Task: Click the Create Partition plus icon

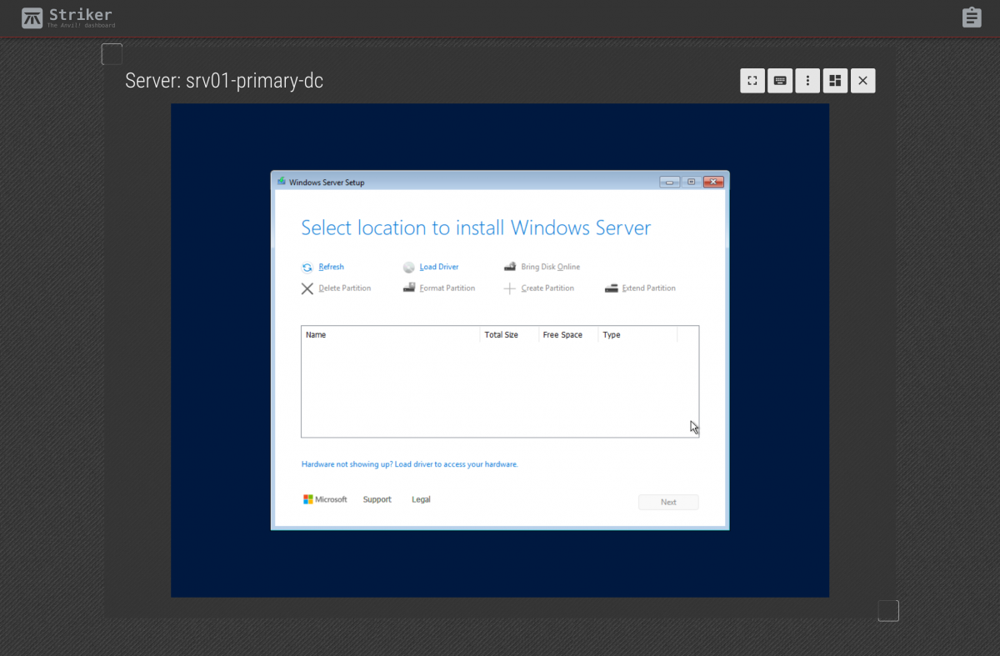Action: click(509, 288)
